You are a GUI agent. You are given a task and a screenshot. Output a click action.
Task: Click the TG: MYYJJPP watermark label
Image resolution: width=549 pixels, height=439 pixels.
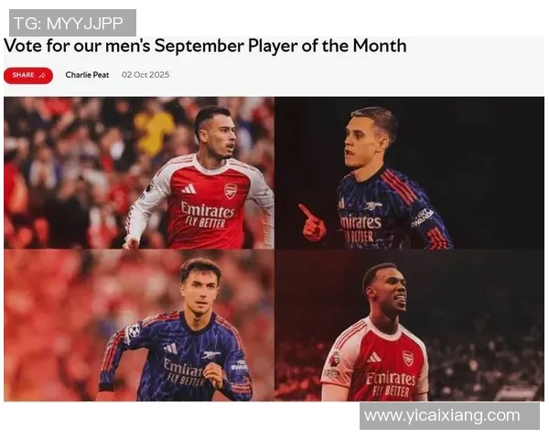click(x=70, y=23)
